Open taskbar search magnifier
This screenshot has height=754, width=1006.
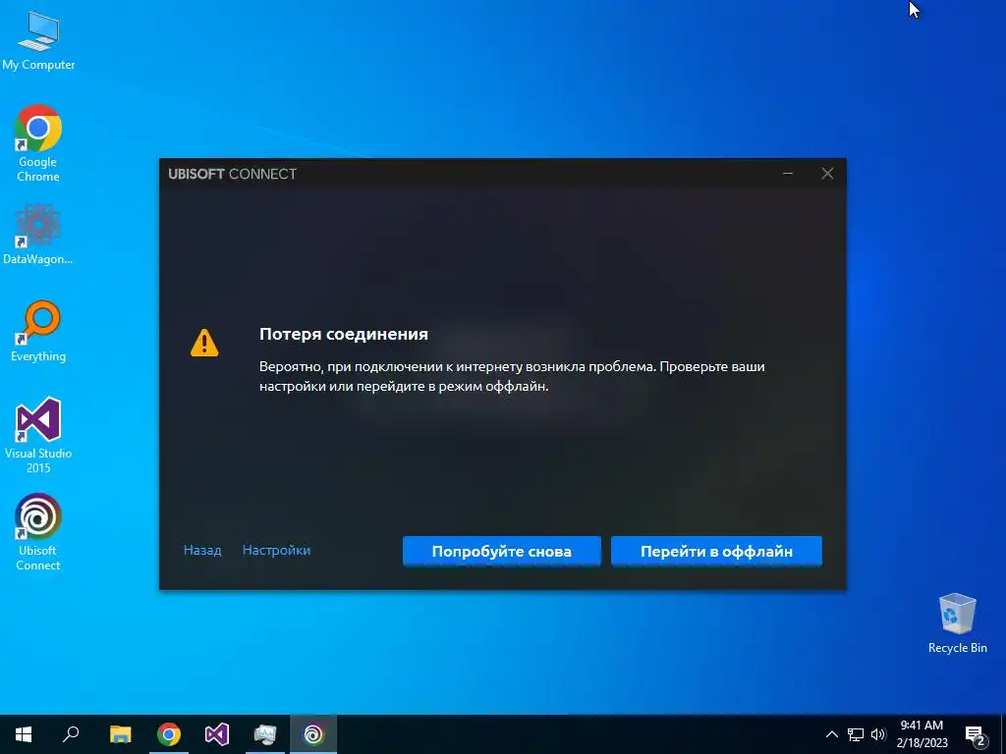[x=71, y=734]
